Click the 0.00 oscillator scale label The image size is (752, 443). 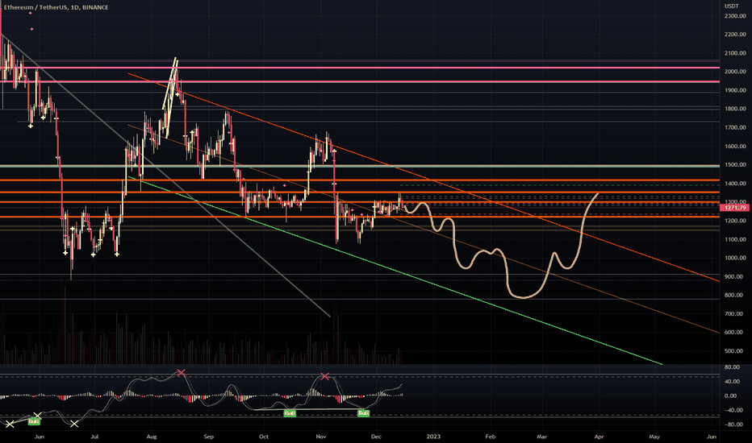pyautogui.click(x=732, y=396)
